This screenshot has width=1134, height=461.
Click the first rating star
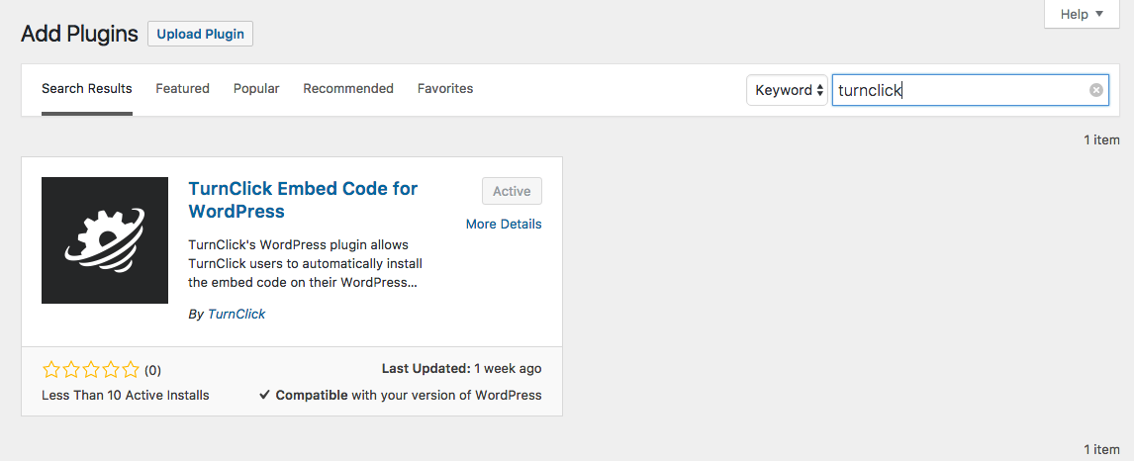50,371
